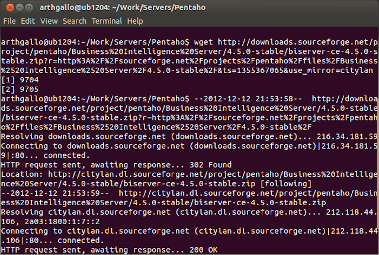Maximize the terminal window
The height and width of the screenshot is (255, 379).
(x=30, y=7)
